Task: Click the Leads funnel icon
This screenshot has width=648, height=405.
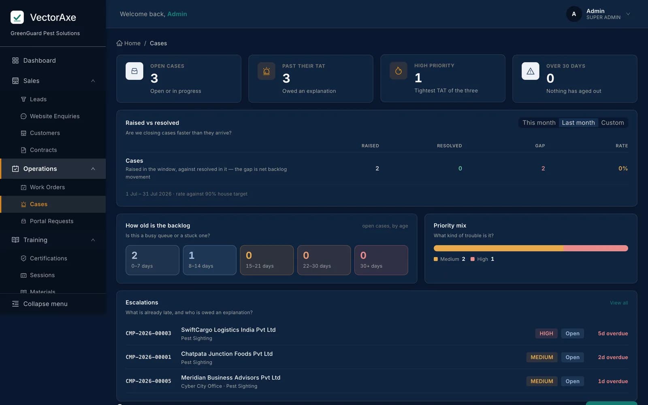Action: tap(23, 99)
